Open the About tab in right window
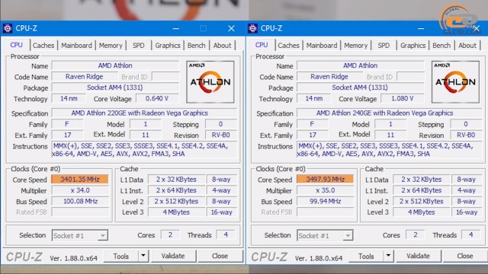 tap(467, 46)
